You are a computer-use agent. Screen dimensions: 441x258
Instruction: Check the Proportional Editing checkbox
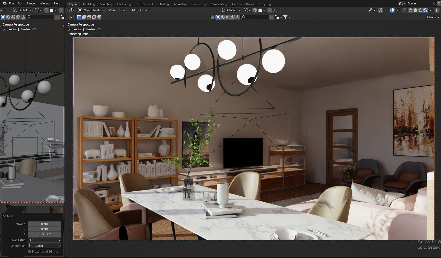[30, 251]
